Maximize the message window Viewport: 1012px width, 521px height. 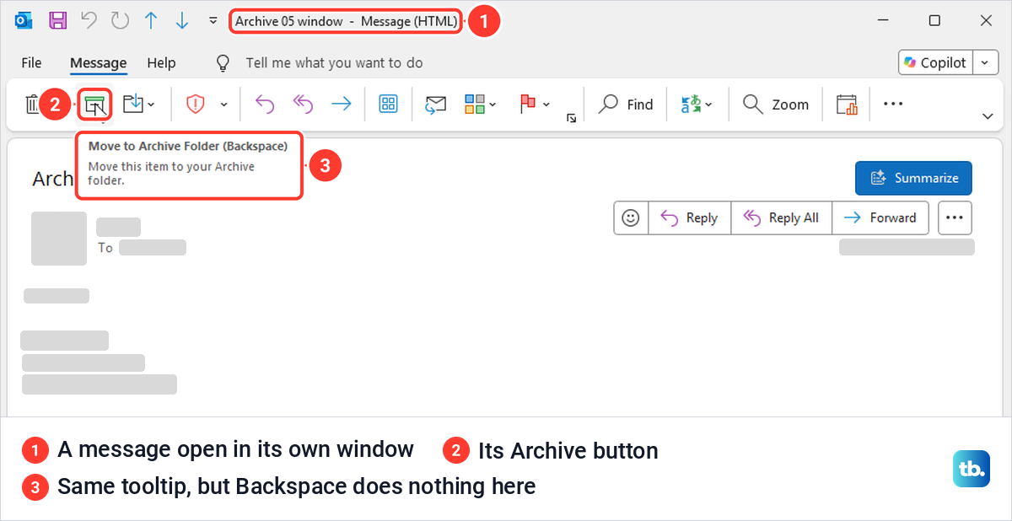point(934,21)
